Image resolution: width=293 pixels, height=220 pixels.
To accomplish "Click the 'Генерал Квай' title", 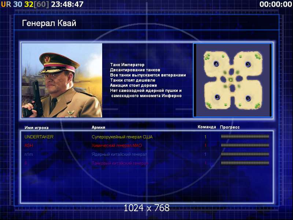I will coord(49,23).
